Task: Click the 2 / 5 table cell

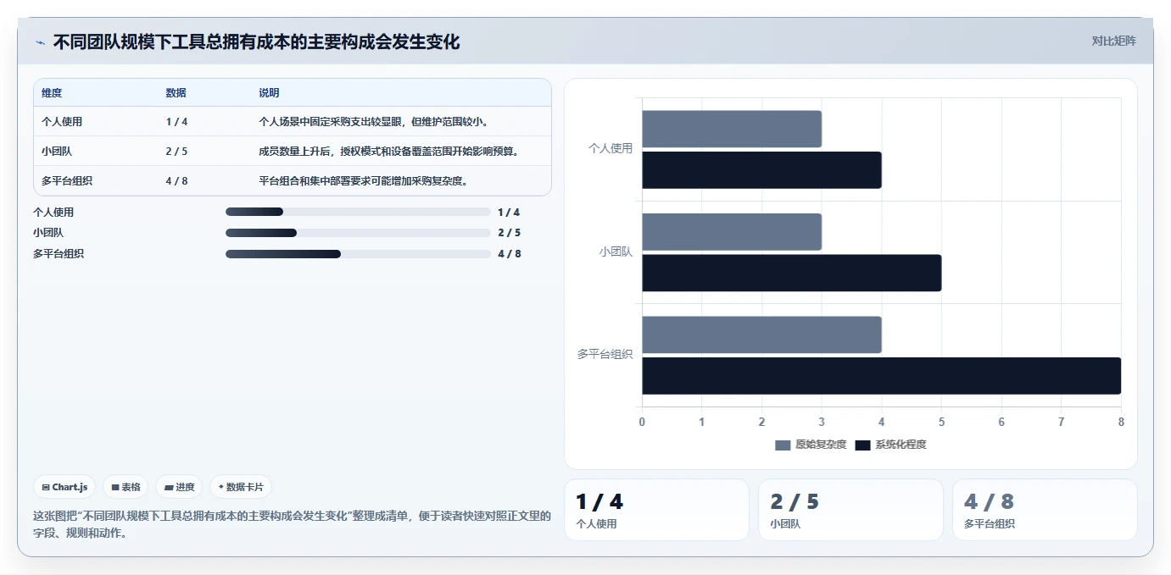Action: tap(177, 152)
